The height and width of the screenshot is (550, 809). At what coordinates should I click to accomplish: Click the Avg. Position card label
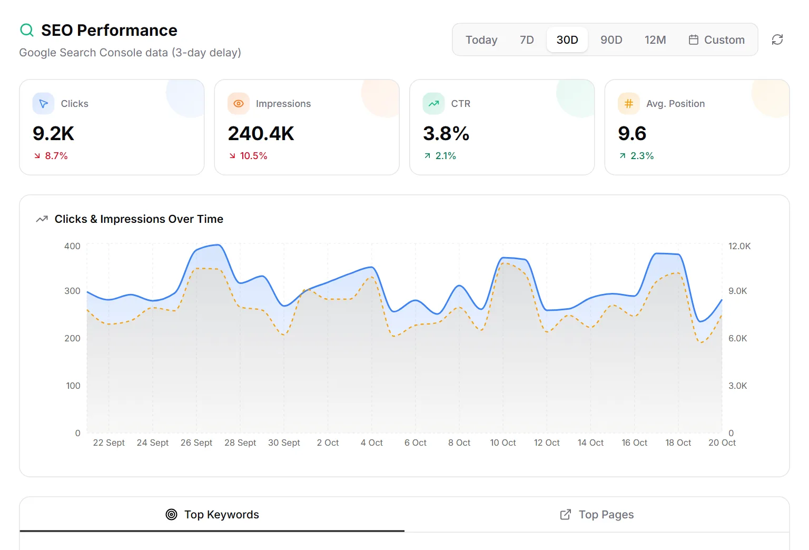[x=676, y=104]
